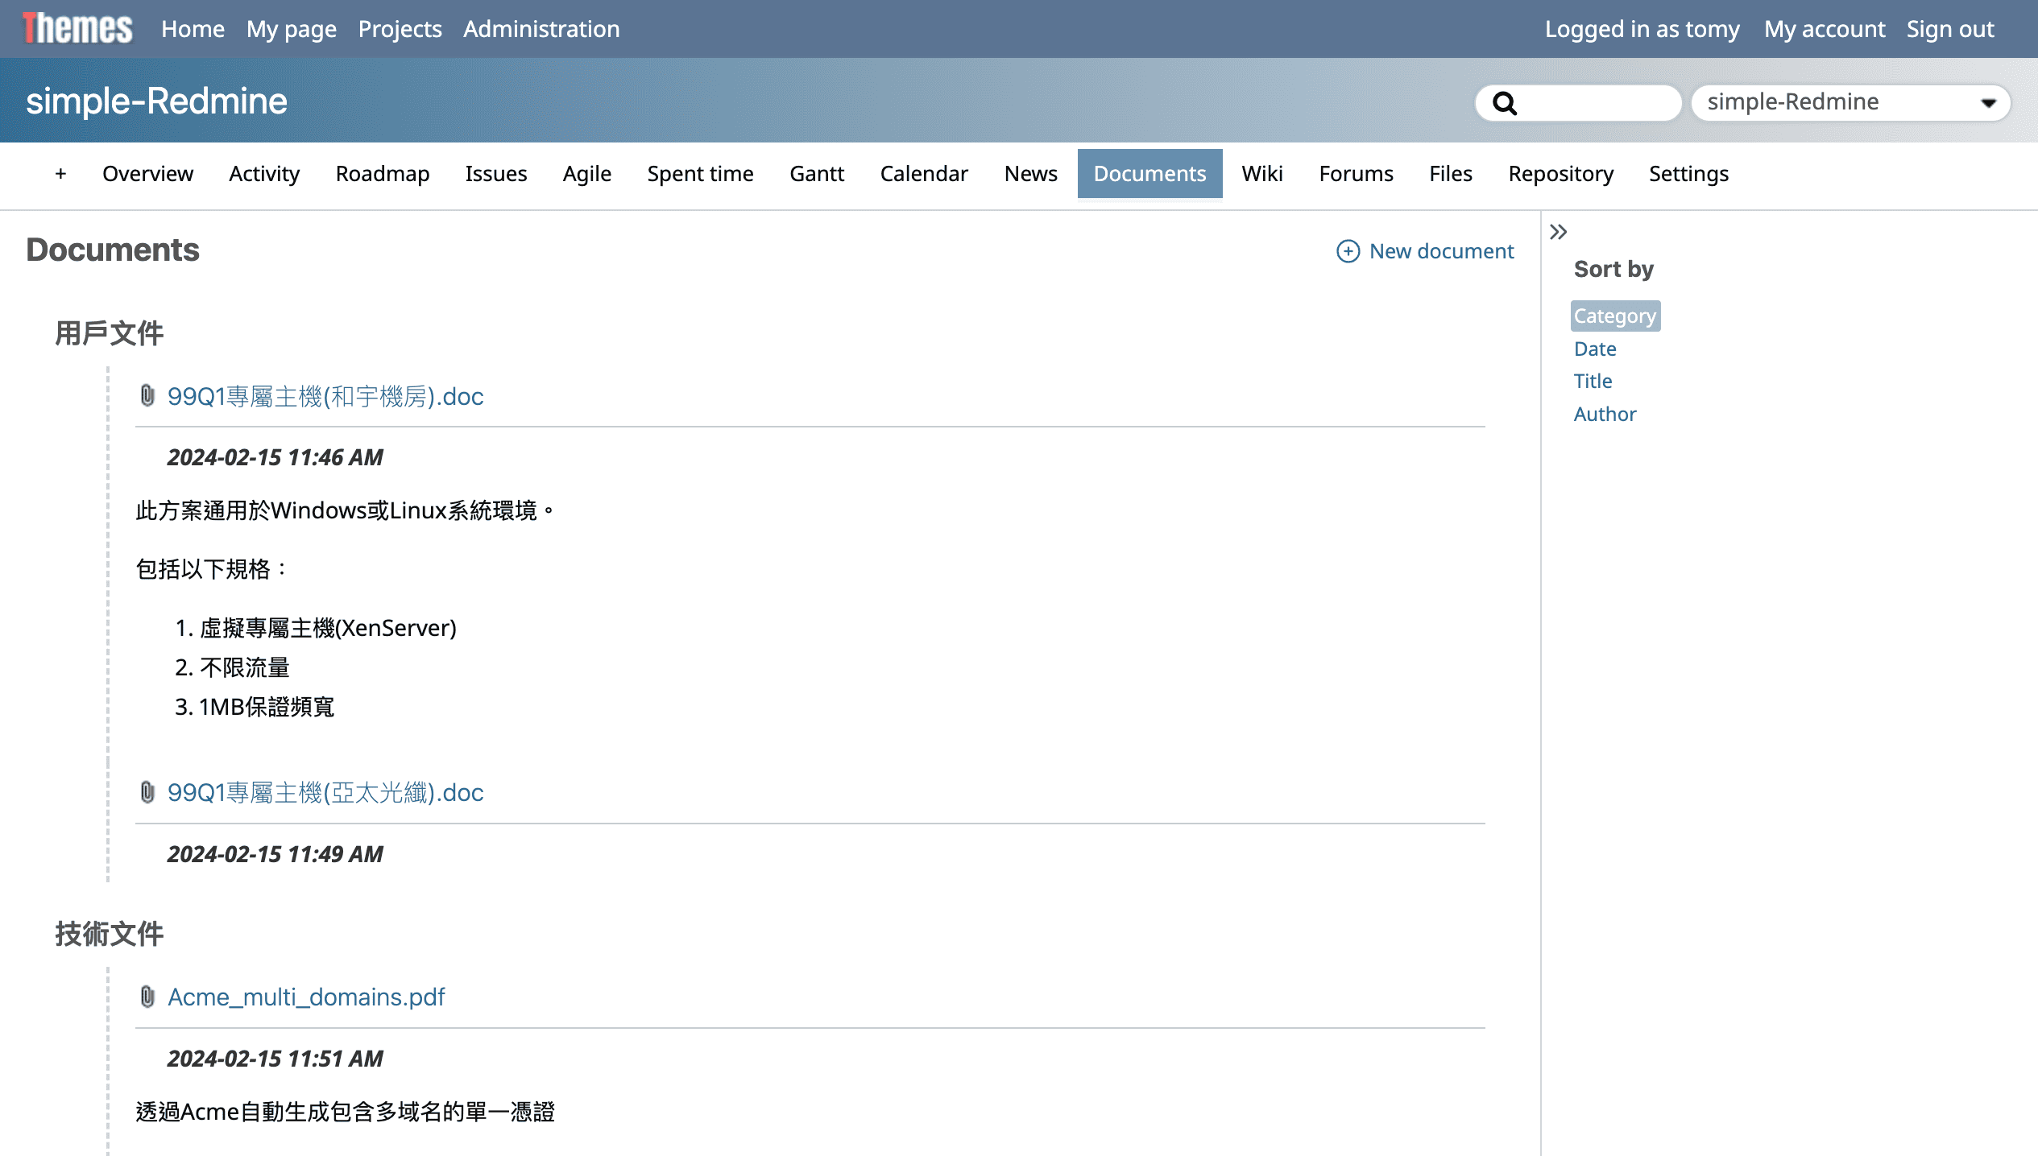
Task: Collapse the sidebar with double chevron
Action: (1558, 233)
